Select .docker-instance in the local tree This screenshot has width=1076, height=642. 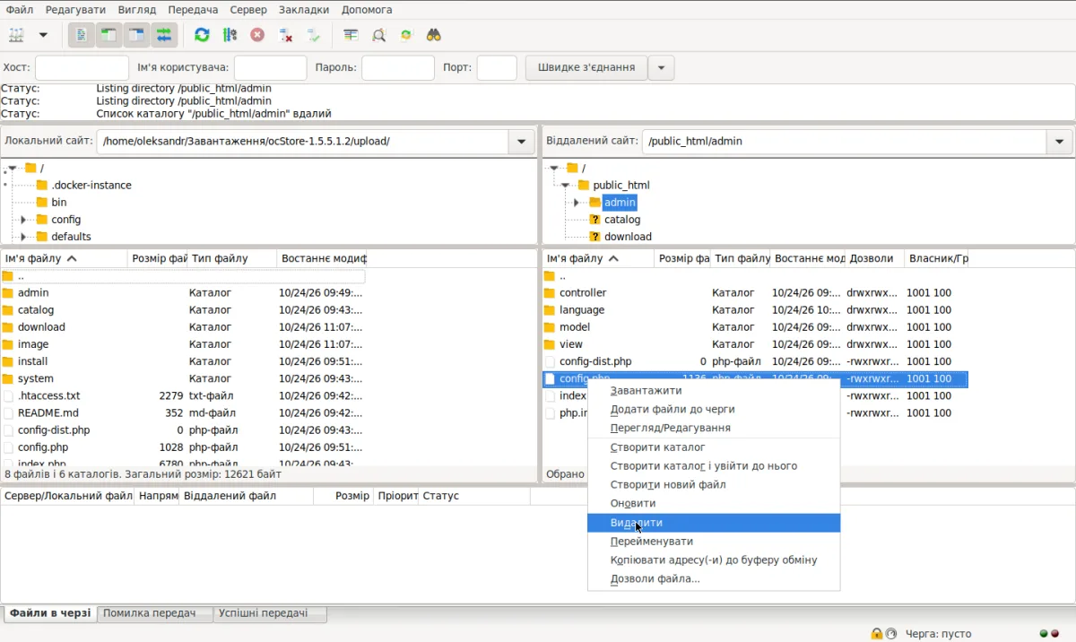point(91,186)
